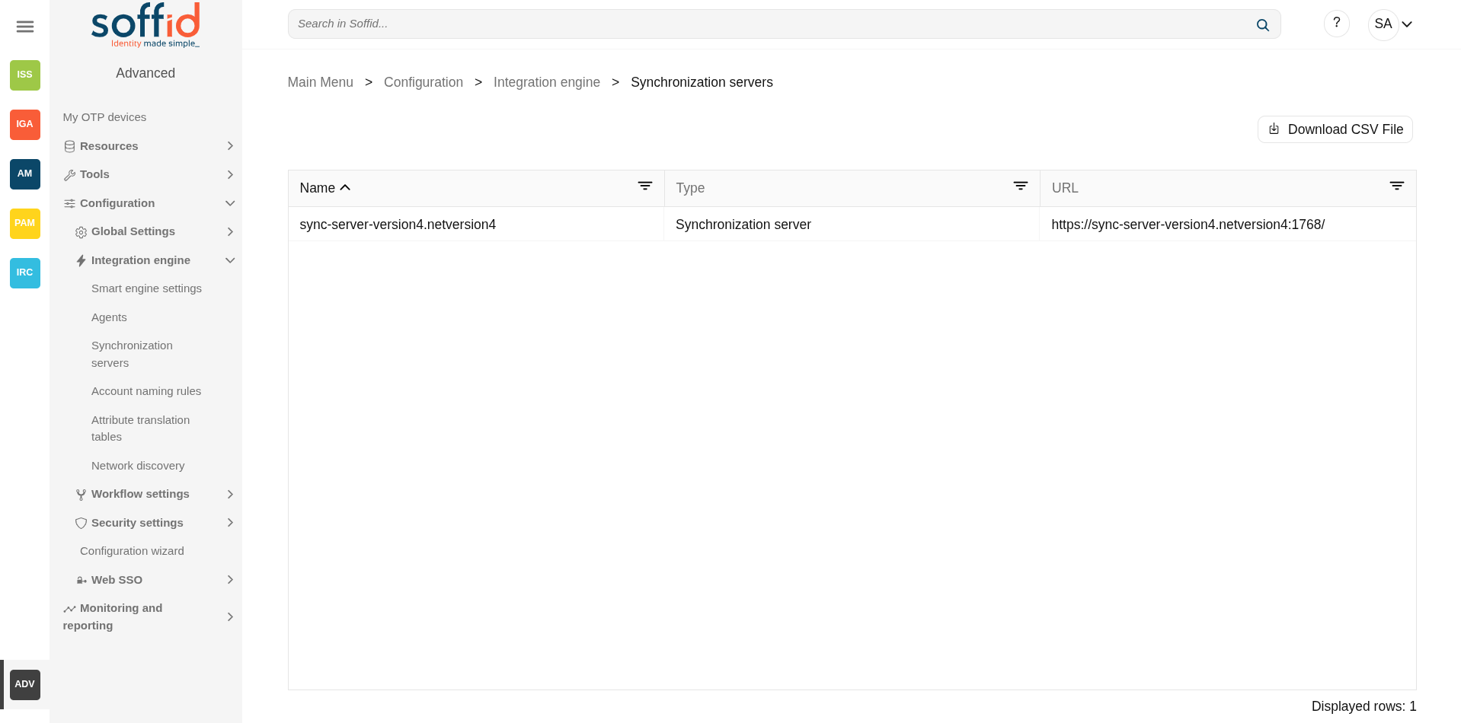Sort by URL column header

coord(1065,188)
